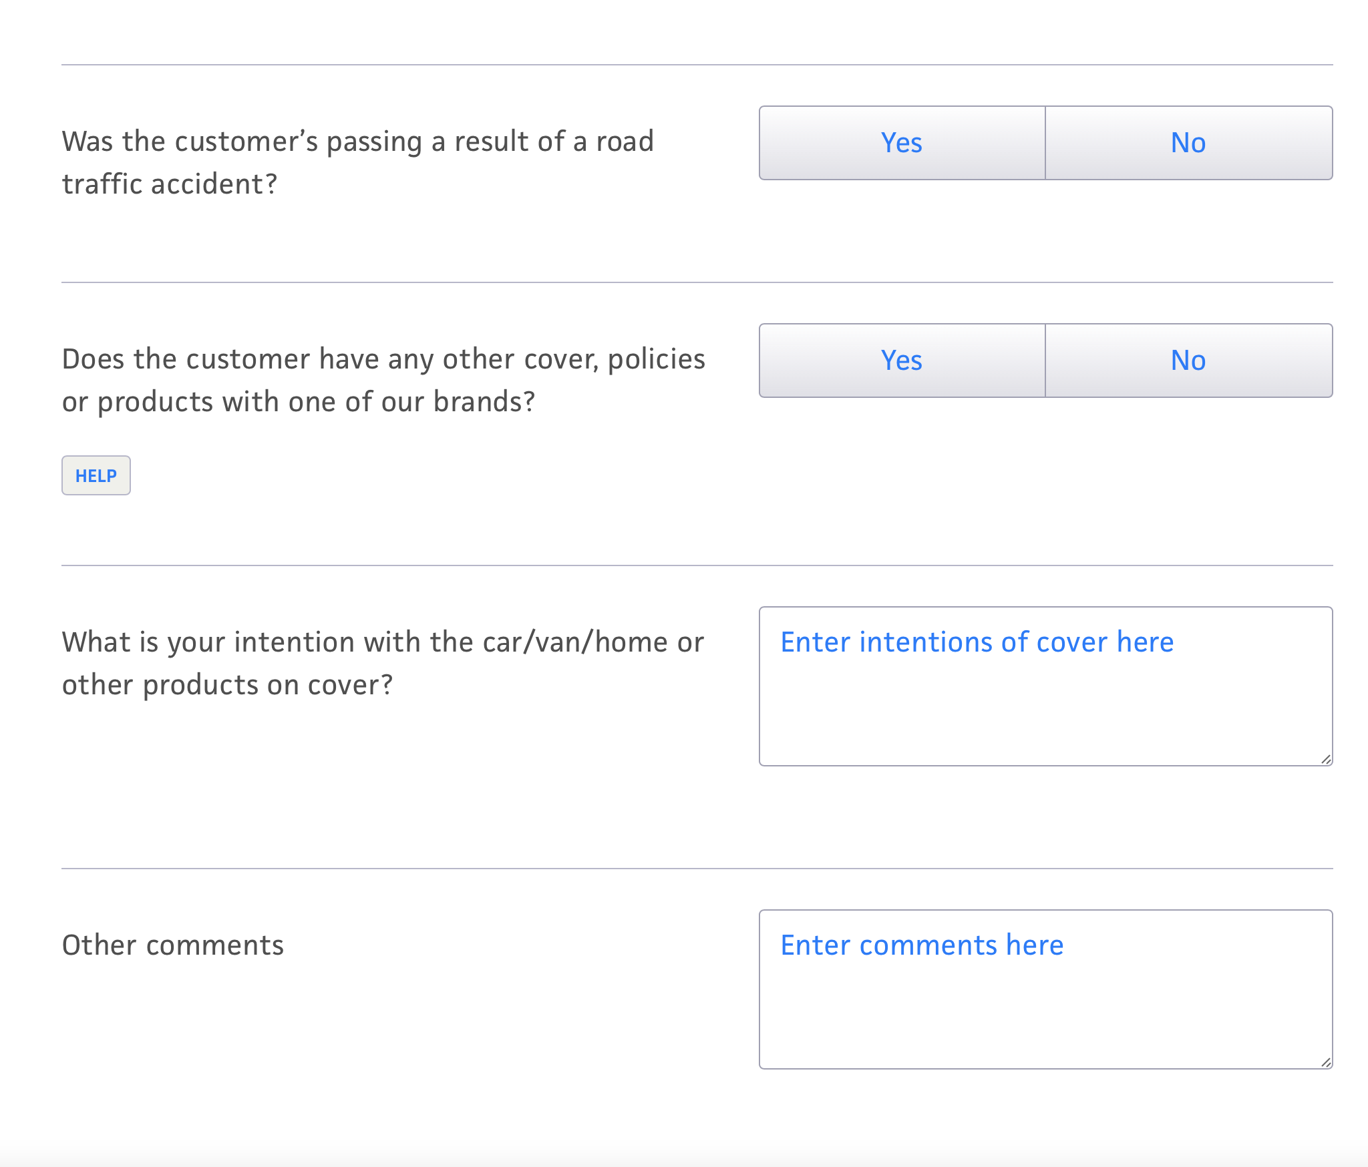Image resolution: width=1368 pixels, height=1167 pixels.
Task: Choose Yes for other cover or policies
Action: [902, 361]
